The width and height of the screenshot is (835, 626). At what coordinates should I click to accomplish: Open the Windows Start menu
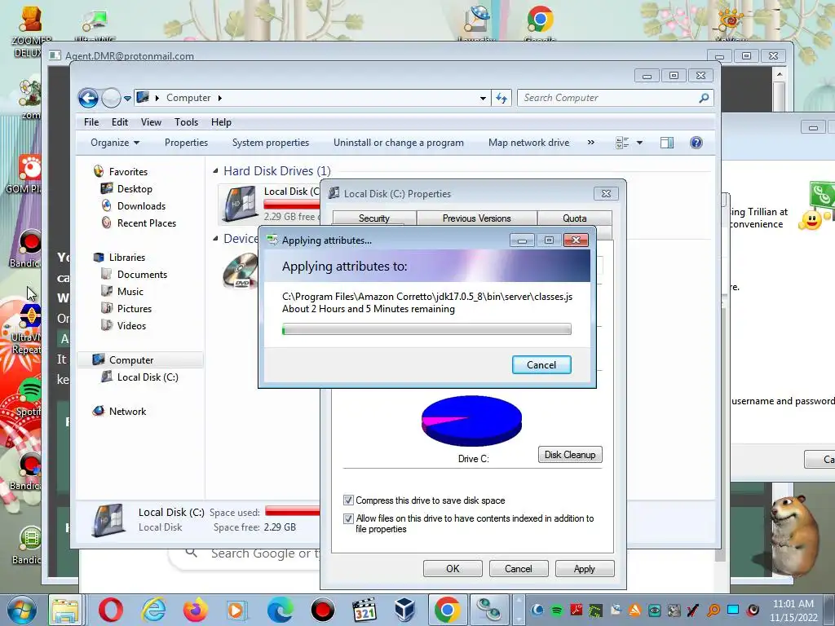tap(21, 610)
